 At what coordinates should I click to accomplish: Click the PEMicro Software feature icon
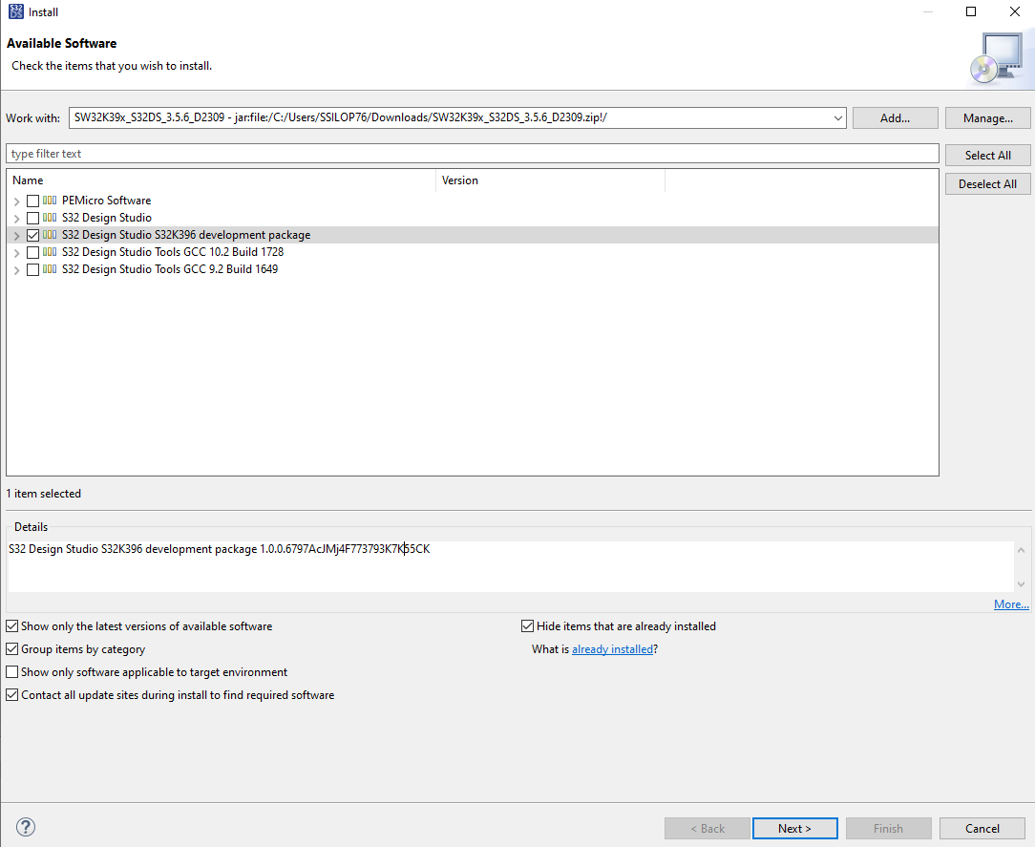pyautogui.click(x=49, y=201)
